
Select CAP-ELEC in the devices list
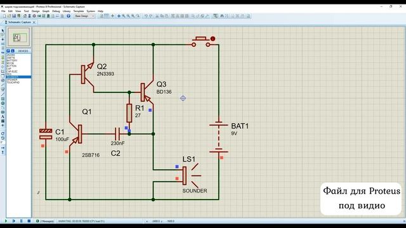coord(12,72)
